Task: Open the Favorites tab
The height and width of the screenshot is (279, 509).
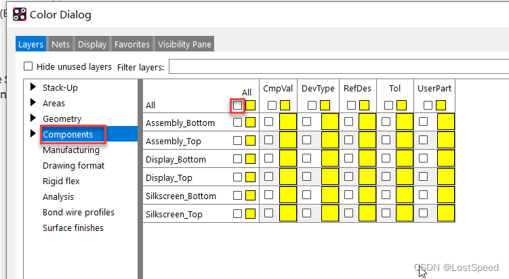Action: coord(131,45)
